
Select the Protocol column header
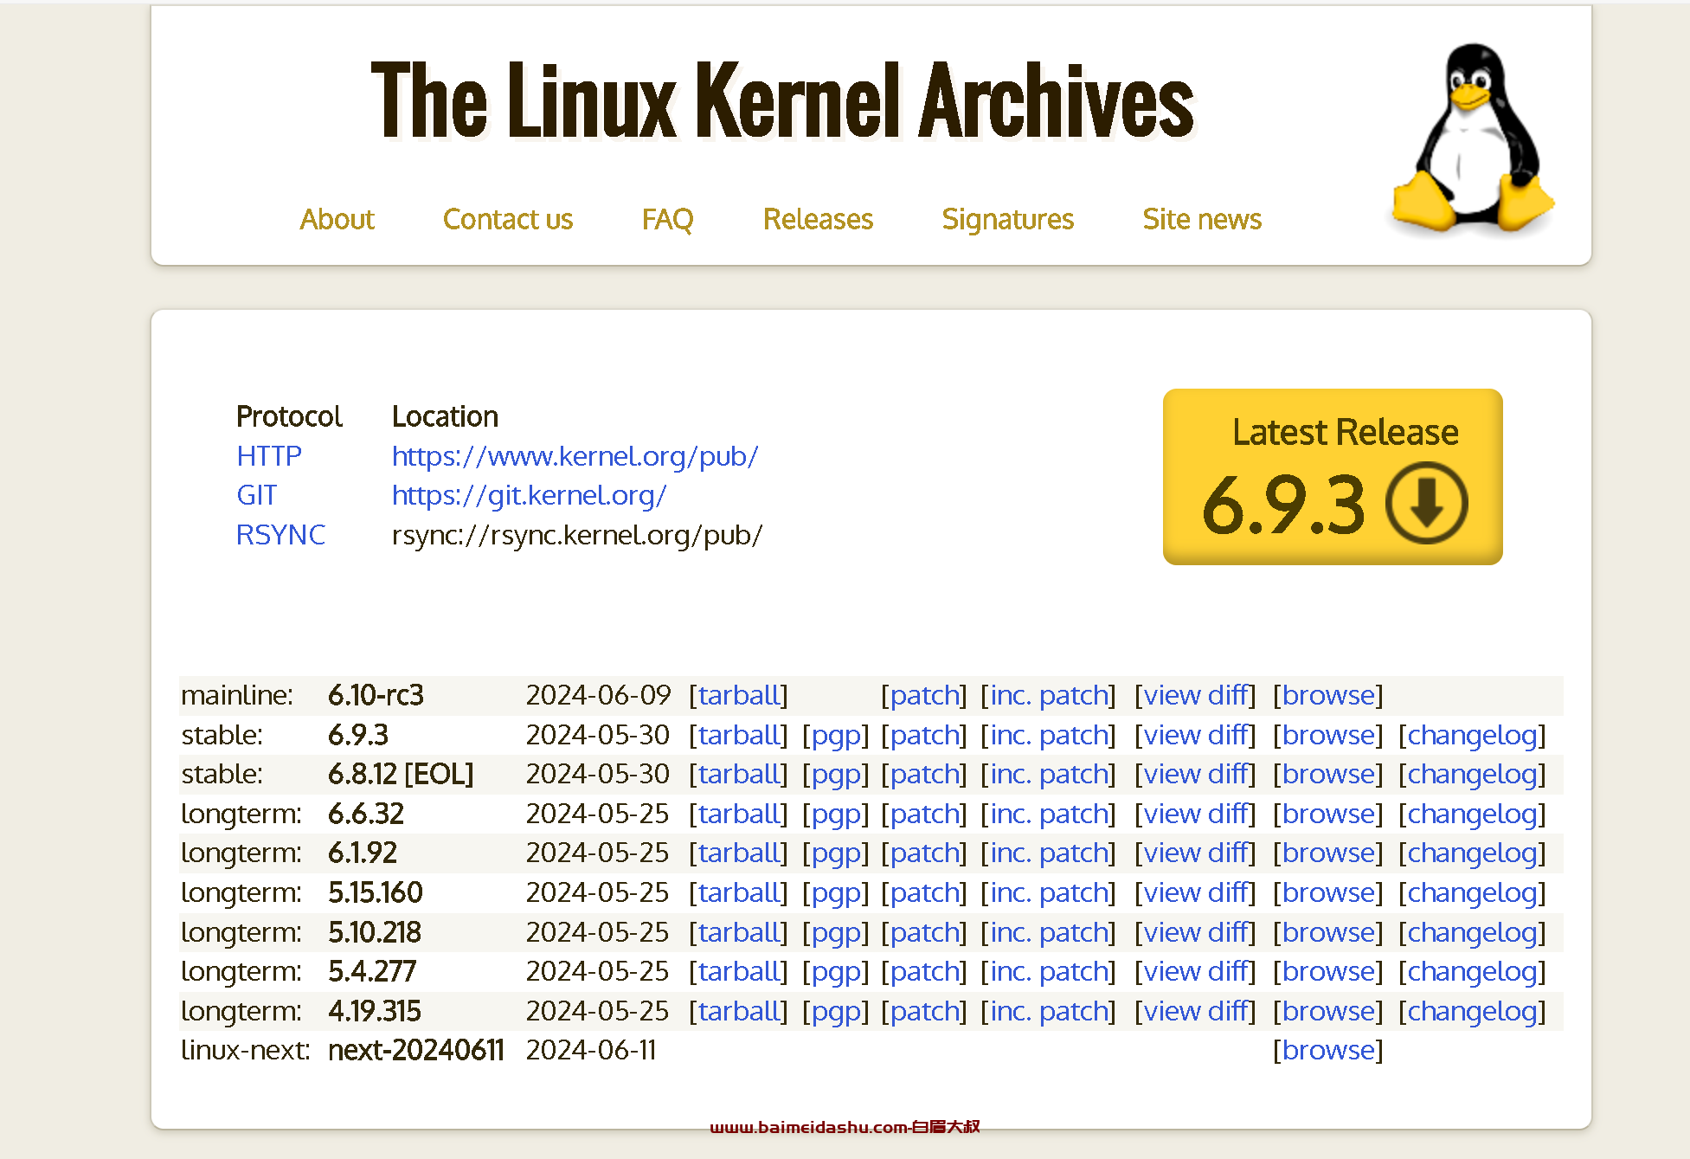click(289, 416)
